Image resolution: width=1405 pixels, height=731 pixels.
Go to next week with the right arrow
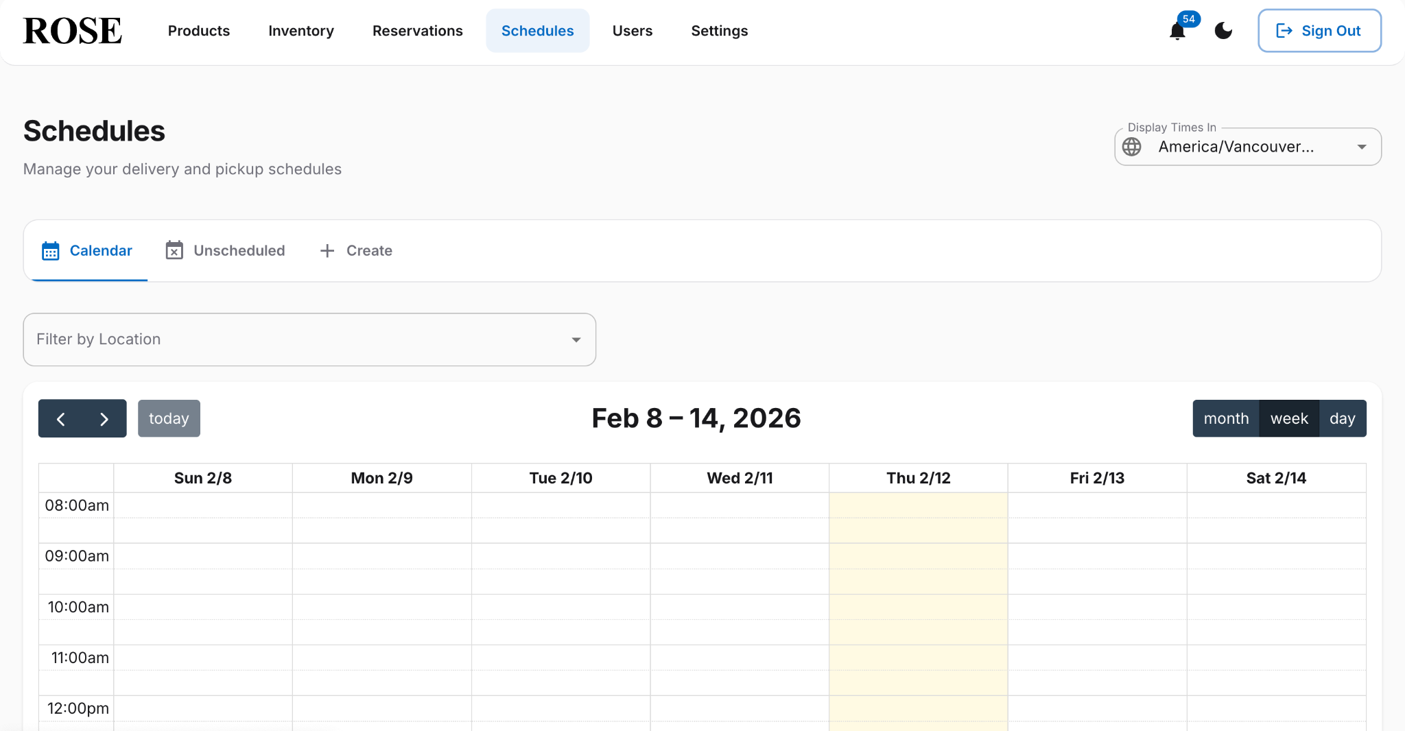(x=104, y=418)
